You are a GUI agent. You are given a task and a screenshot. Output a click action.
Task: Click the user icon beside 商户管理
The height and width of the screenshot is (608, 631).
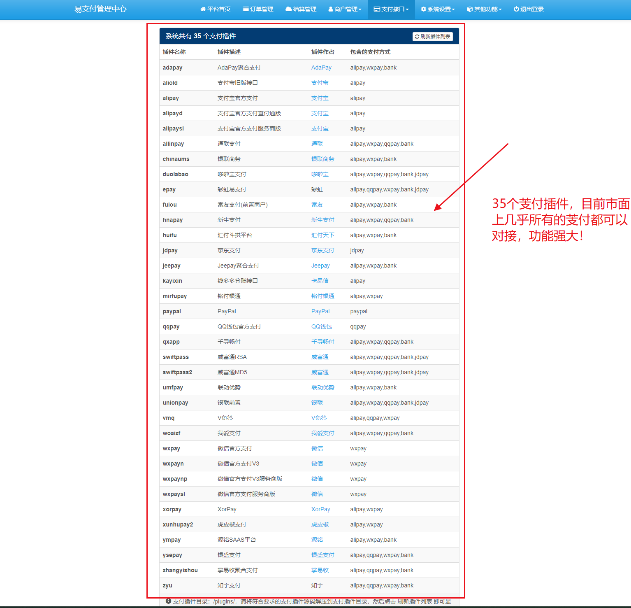point(331,9)
